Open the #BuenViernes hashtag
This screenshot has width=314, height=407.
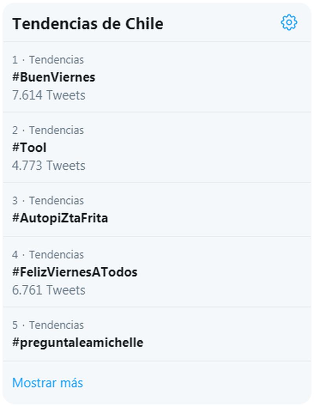click(x=54, y=77)
